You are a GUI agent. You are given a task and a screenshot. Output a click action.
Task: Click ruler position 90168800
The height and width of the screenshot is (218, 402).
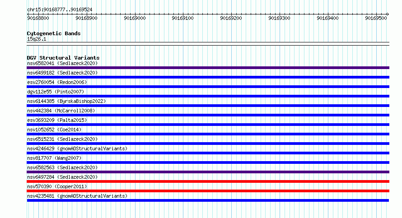coord(38,18)
